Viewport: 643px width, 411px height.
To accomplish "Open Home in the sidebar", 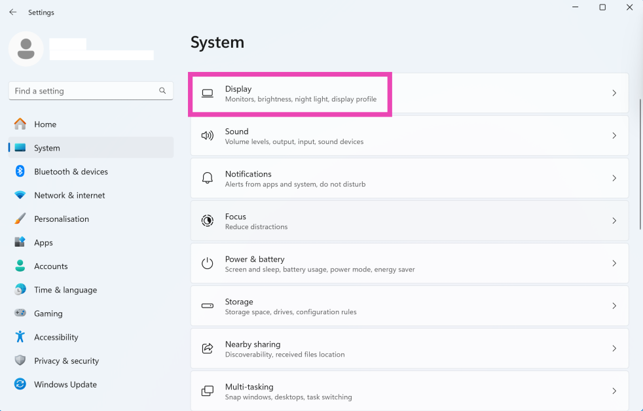I will pos(45,124).
